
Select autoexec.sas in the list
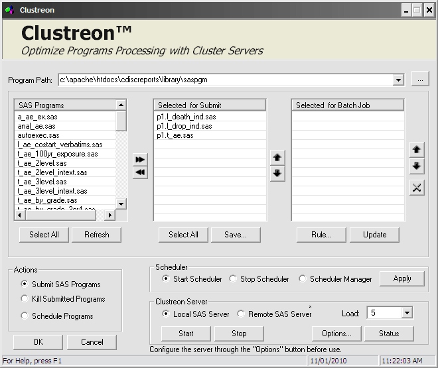[65, 135]
